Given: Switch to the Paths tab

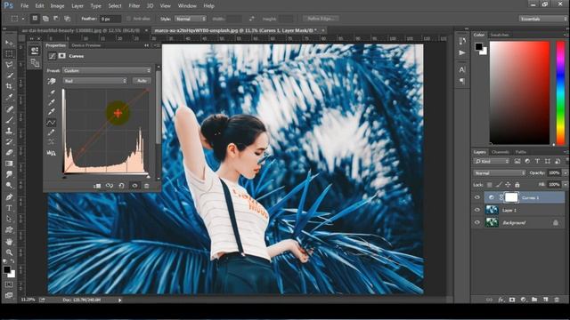Looking at the screenshot, I should click(x=520, y=152).
